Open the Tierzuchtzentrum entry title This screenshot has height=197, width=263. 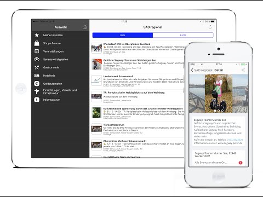(x=114, y=125)
